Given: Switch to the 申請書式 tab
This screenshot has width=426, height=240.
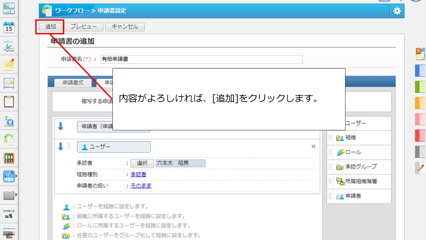Looking at the screenshot, I should (73, 83).
